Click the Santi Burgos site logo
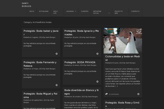 click(x=27, y=5)
